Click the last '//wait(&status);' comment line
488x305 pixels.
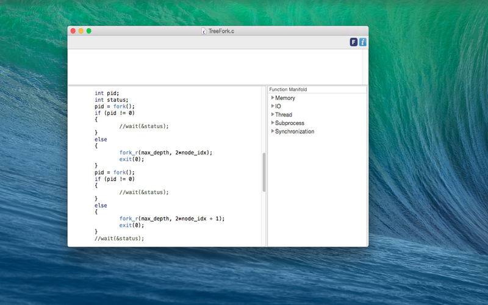coord(120,239)
